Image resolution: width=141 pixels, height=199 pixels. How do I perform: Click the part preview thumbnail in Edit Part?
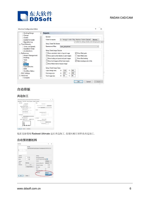[x=22, y=150]
